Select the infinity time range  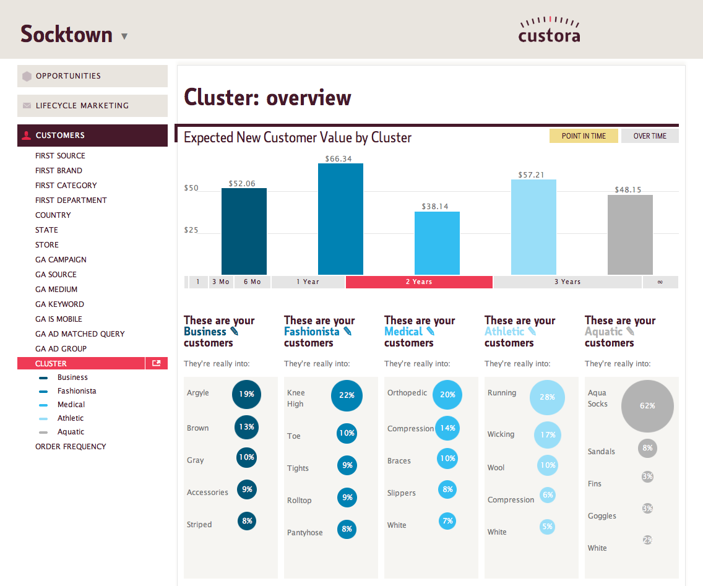point(660,282)
